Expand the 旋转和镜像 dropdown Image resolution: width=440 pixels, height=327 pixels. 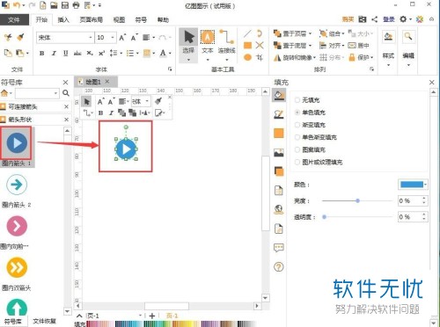tap(314, 57)
